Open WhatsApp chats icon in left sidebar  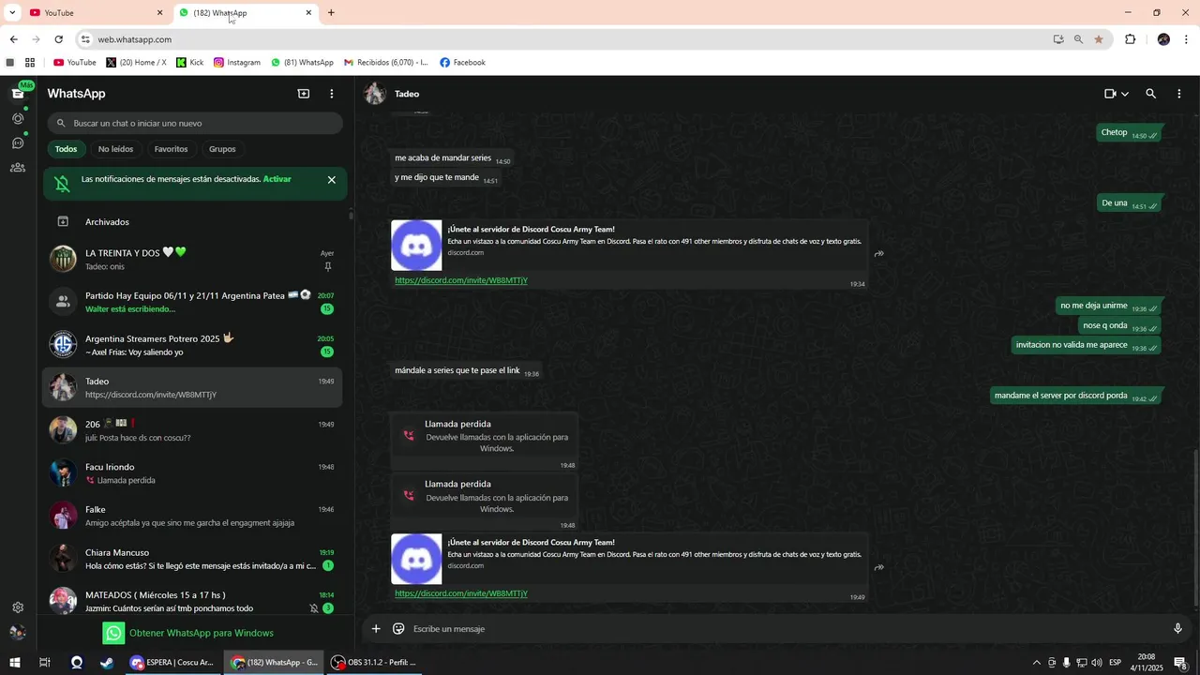(18, 93)
